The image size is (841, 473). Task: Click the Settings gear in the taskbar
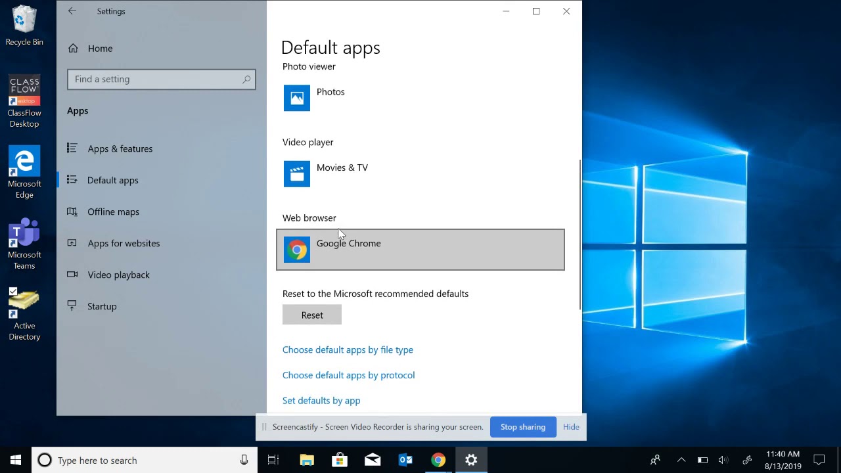pyautogui.click(x=471, y=460)
